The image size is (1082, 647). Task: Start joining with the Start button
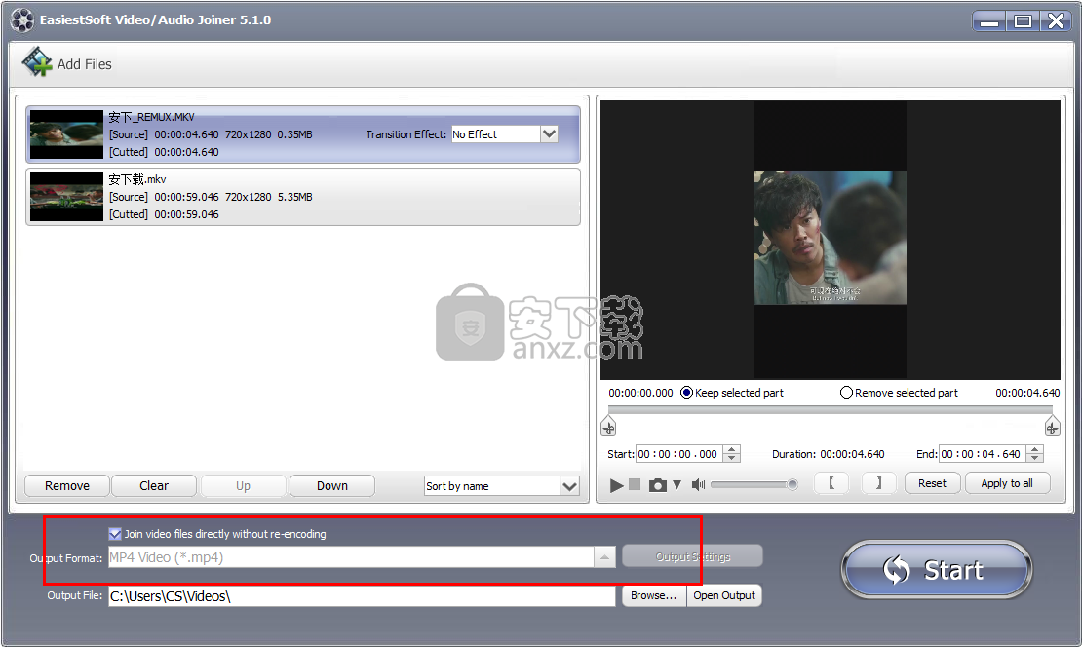pyautogui.click(x=937, y=570)
